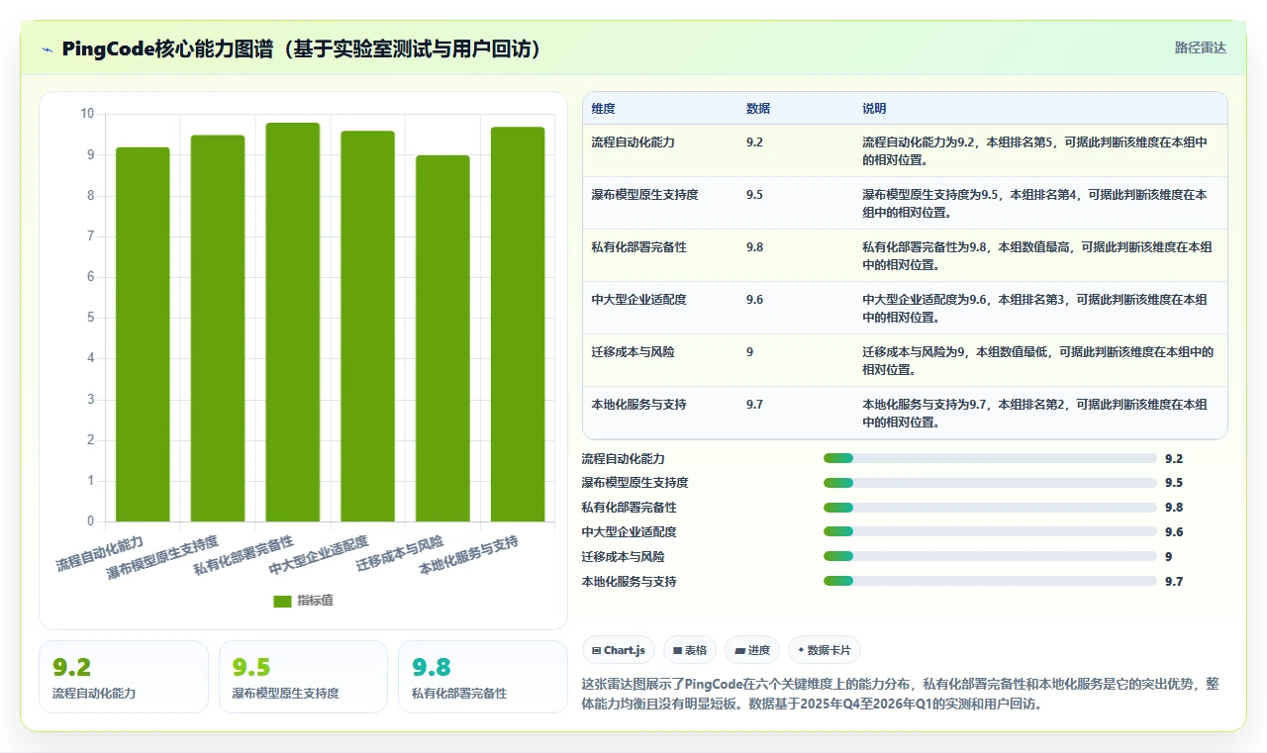Open the 9.5 瀑布模型原生支持度 data card

[x=303, y=677]
